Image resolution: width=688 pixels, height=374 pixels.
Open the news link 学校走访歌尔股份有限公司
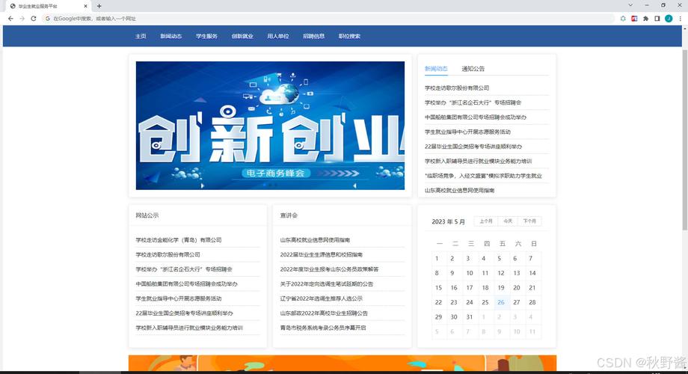pos(457,88)
